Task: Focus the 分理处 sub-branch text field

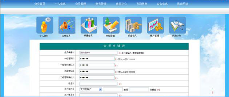Action: pyautogui.click(x=139, y=90)
